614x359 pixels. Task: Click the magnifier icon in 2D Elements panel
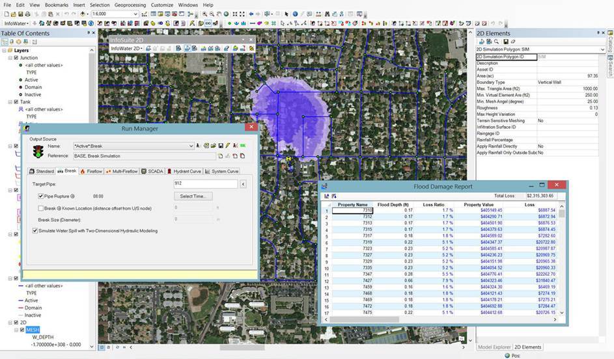pos(497,42)
